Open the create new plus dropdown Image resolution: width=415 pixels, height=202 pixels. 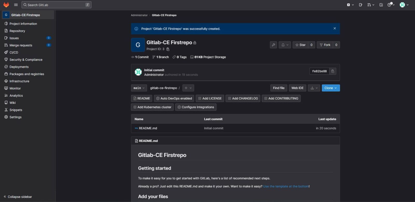pos(350,5)
